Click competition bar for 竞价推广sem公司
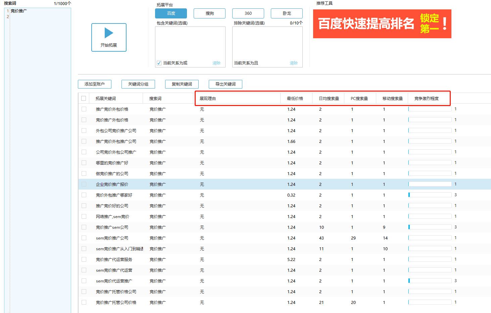 point(430,227)
